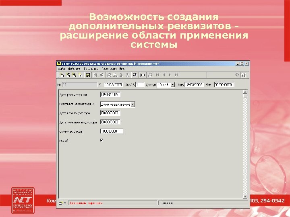The height and width of the screenshot is (217, 290).
Task: Click the floppy disk save icon
Action: (88, 75)
